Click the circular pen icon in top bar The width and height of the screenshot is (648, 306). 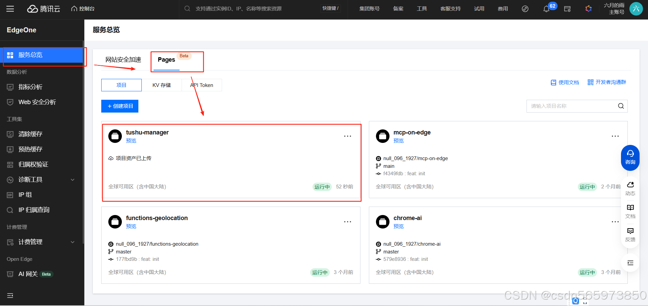point(525,9)
